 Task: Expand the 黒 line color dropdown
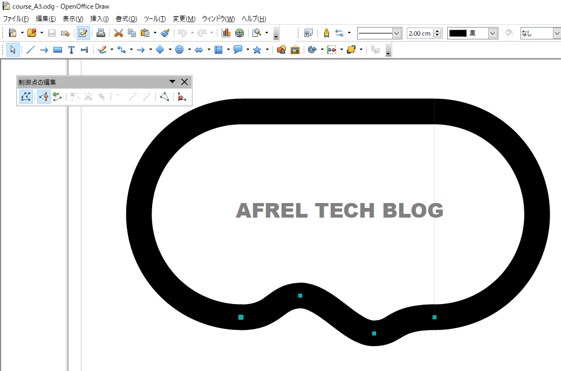(x=492, y=33)
